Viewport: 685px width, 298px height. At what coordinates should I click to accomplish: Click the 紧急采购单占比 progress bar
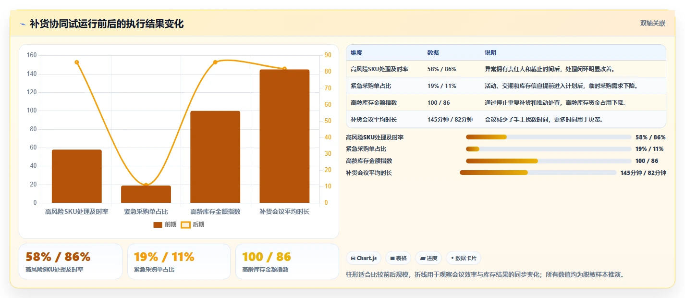tap(549, 149)
